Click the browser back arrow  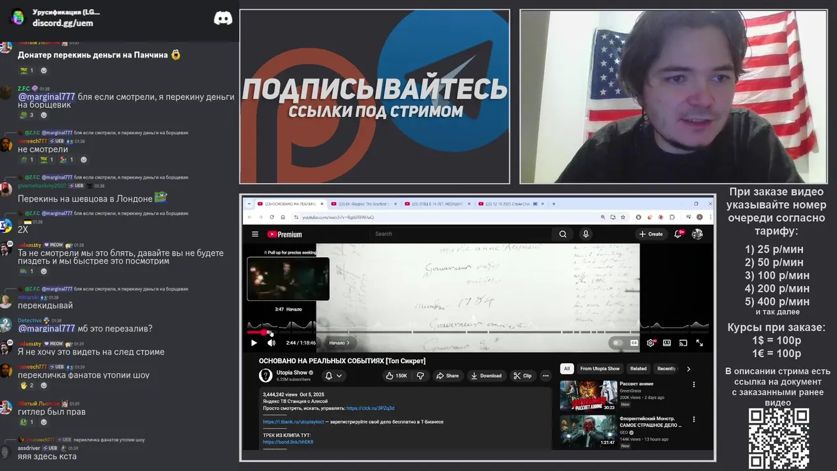251,217
